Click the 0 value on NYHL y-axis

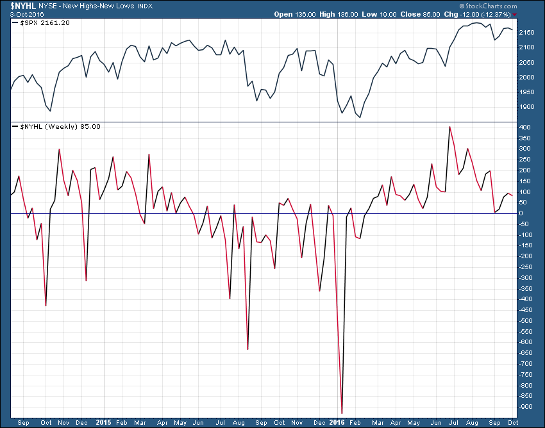click(x=521, y=213)
